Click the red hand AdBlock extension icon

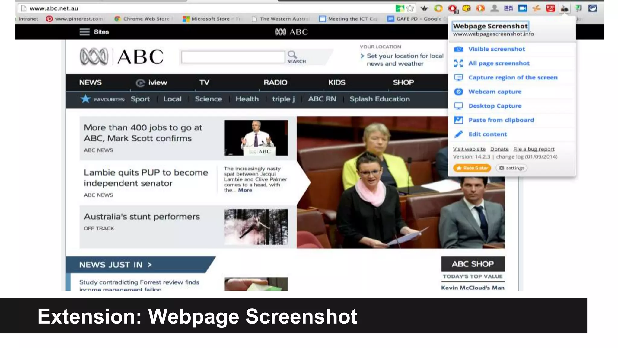point(453,8)
